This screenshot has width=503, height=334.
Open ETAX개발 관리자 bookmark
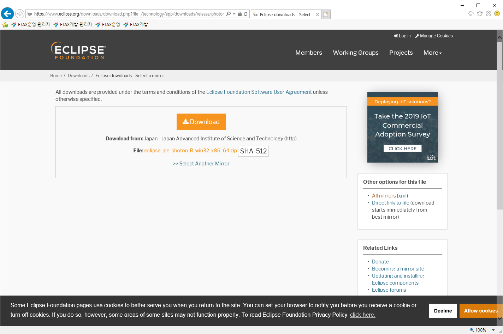coord(73,25)
